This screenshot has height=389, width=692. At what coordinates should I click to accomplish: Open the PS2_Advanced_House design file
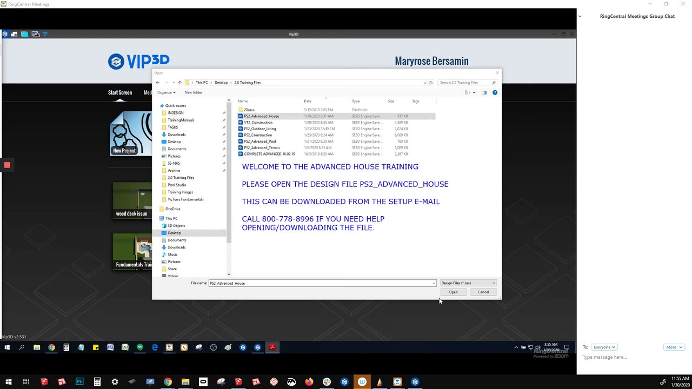tap(336, 116)
